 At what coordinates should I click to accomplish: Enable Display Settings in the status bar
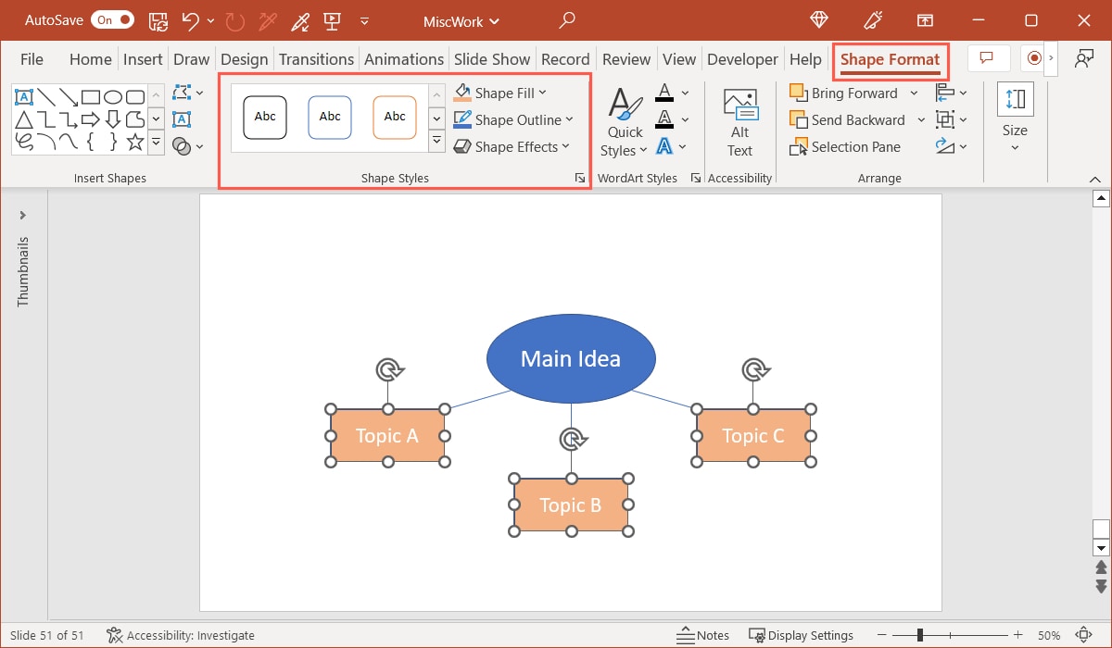[801, 635]
